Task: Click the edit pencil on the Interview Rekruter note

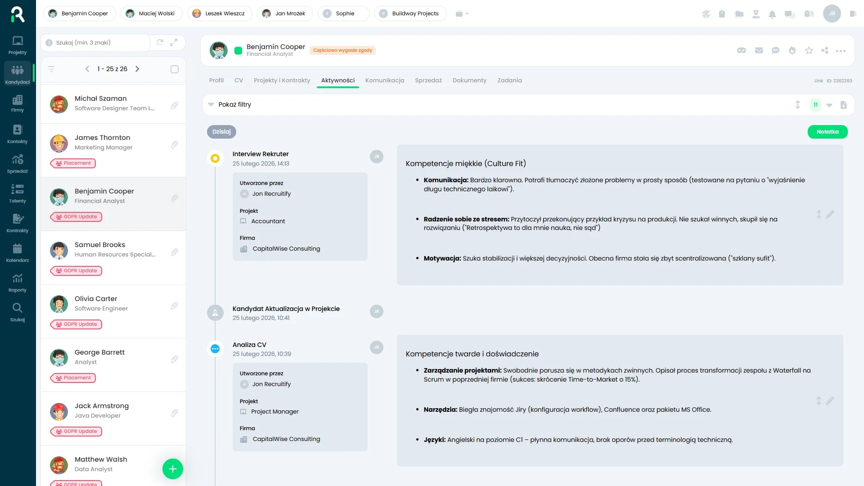Action: (x=830, y=215)
